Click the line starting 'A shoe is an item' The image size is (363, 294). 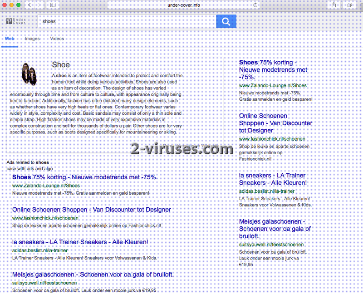(x=117, y=75)
